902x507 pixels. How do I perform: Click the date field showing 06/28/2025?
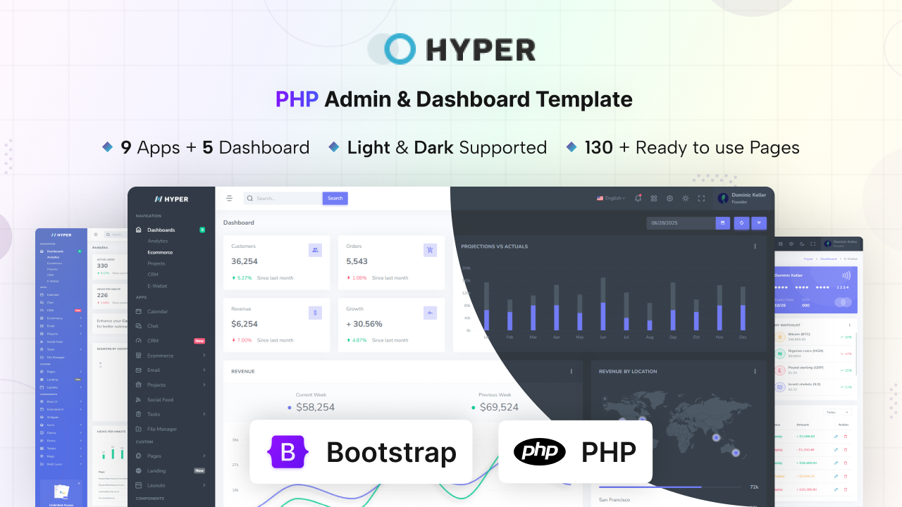point(681,223)
